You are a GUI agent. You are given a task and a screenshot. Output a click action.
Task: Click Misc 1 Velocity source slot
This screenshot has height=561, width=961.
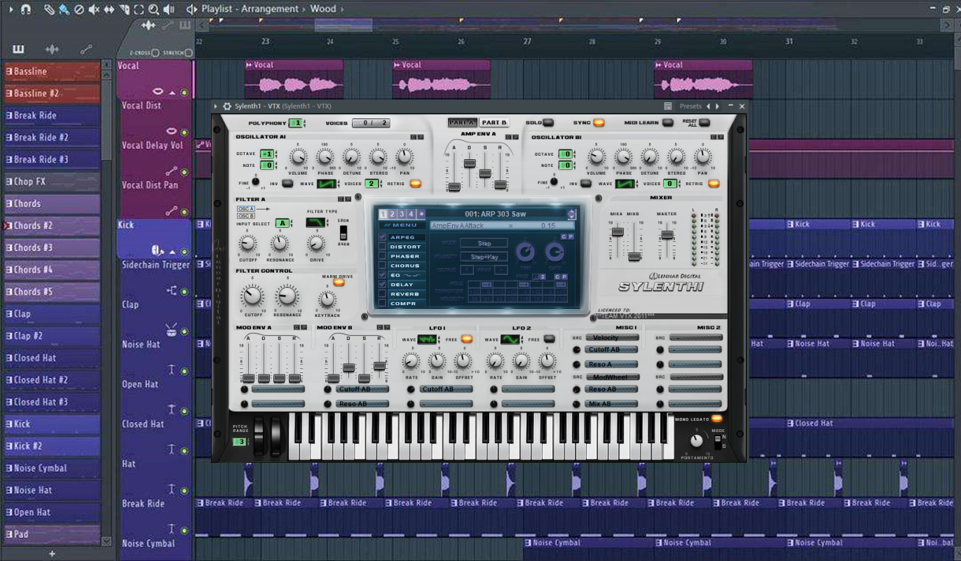coord(611,337)
